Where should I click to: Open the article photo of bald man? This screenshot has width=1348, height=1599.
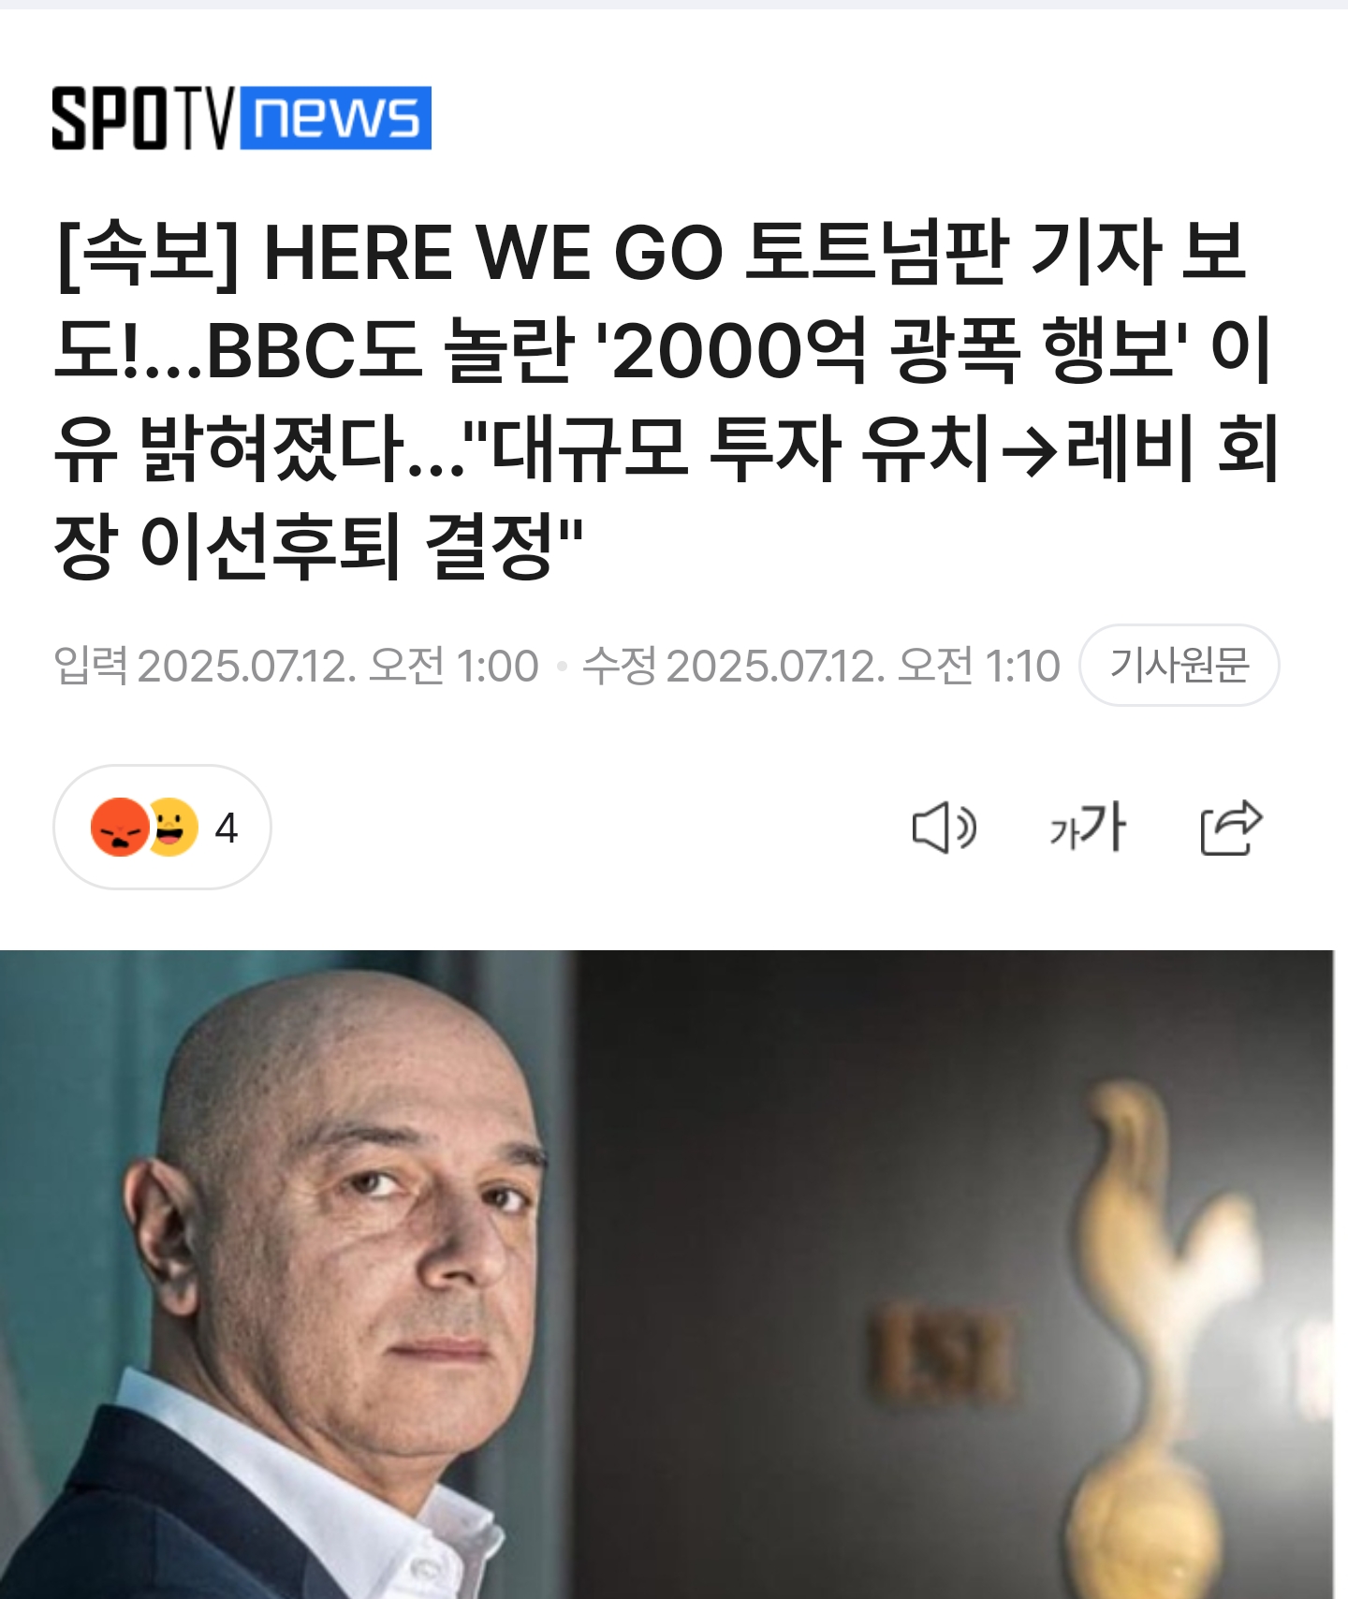pos(667,1274)
